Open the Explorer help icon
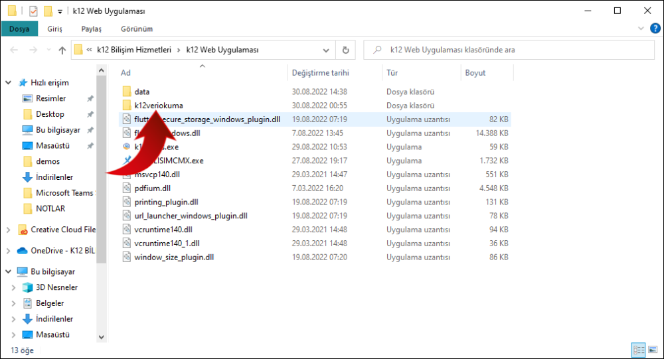Screen dimensions: 664x359 tap(655, 29)
